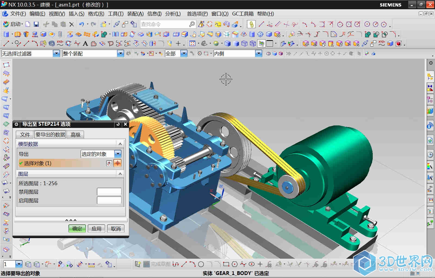Click the Cylinder feature icon
This screenshot has height=278, width=435.
coord(6,34)
